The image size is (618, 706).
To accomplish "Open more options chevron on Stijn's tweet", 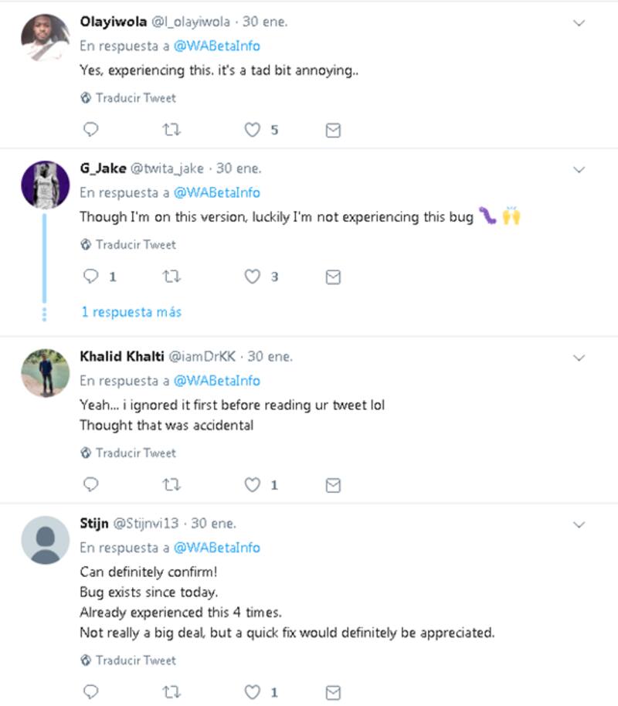I will [579, 525].
